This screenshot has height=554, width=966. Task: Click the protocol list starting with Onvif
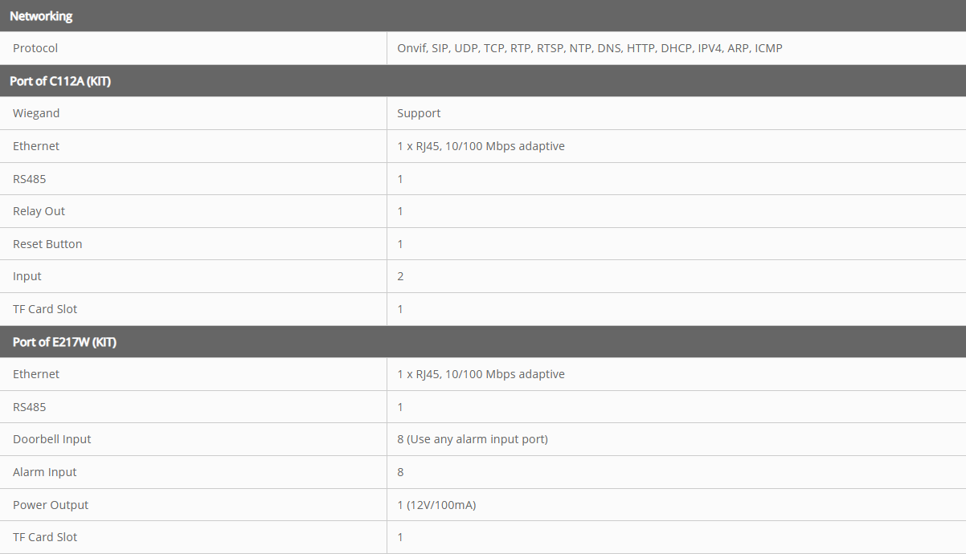(590, 48)
